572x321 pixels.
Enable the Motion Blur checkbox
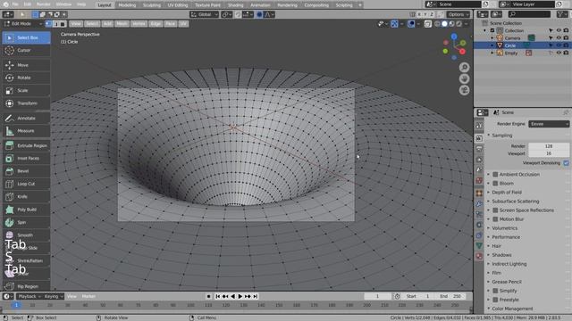pos(495,219)
